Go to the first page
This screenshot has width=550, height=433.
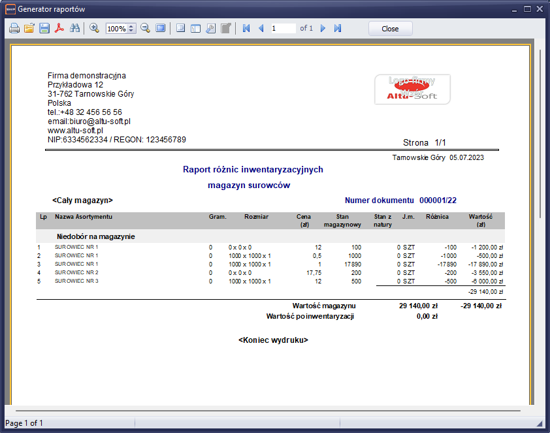point(246,29)
